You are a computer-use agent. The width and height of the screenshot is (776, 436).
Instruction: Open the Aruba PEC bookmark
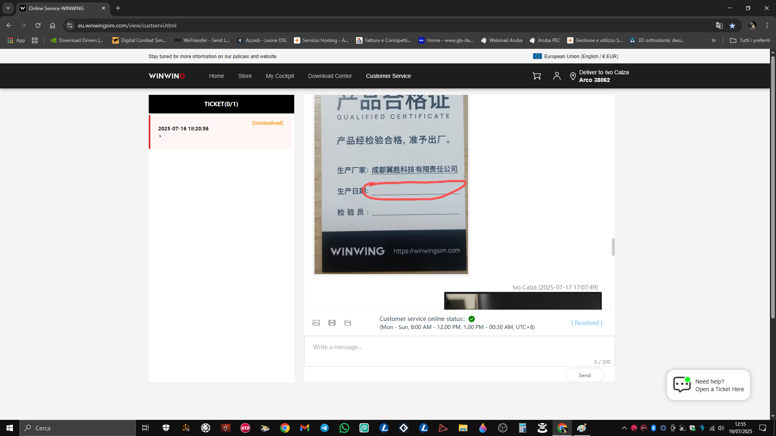pos(545,40)
